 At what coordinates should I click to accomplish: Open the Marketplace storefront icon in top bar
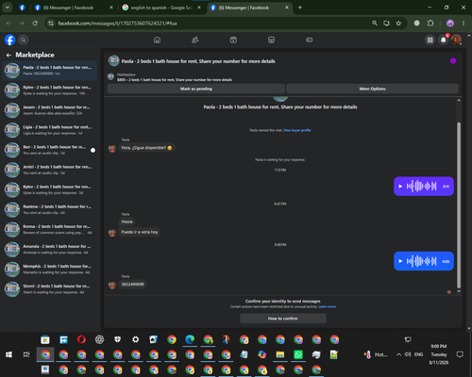(271, 40)
